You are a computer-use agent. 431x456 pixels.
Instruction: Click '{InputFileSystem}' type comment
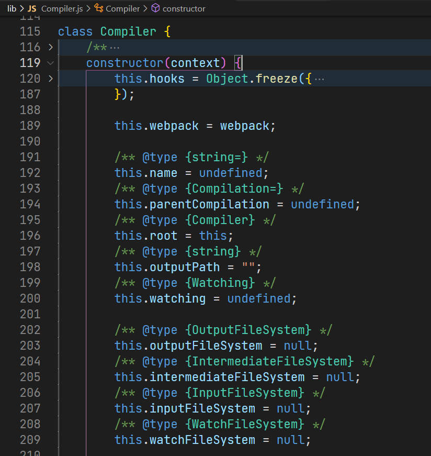tap(245, 393)
